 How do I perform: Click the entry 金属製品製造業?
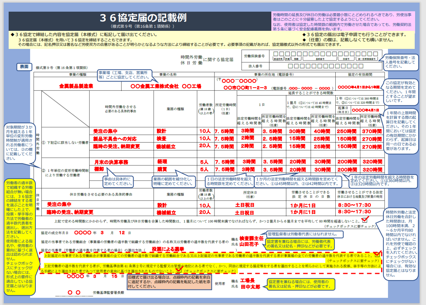(x=76, y=86)
